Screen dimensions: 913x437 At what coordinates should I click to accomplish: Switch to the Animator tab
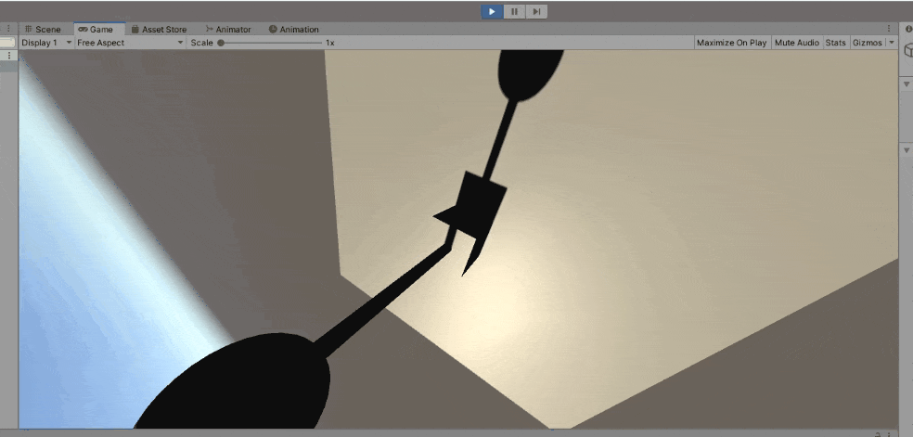click(228, 29)
